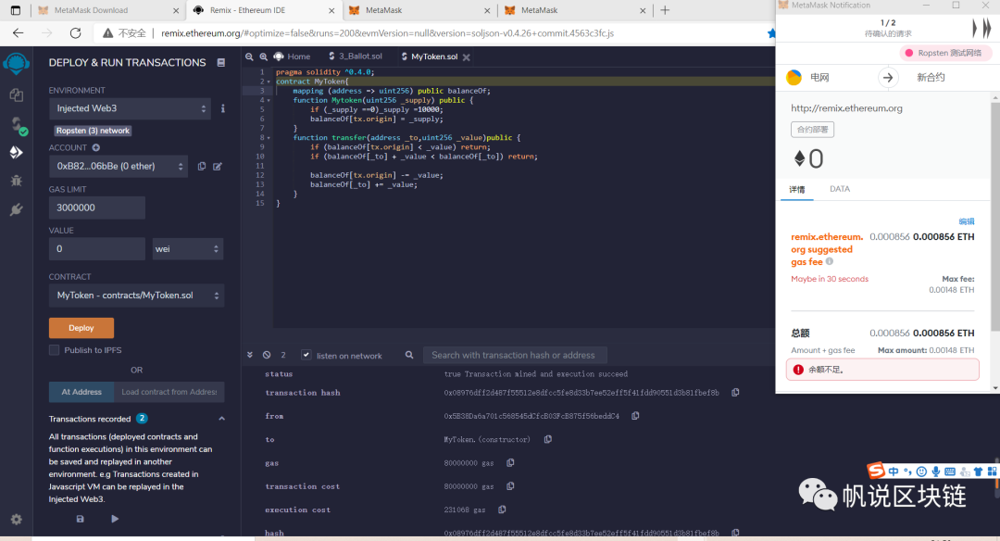Go to next MetaMask request arrow
This screenshot has height=541, width=1000.
coord(974,28)
